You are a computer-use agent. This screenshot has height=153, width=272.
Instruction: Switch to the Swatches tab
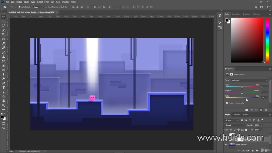pos(236,14)
